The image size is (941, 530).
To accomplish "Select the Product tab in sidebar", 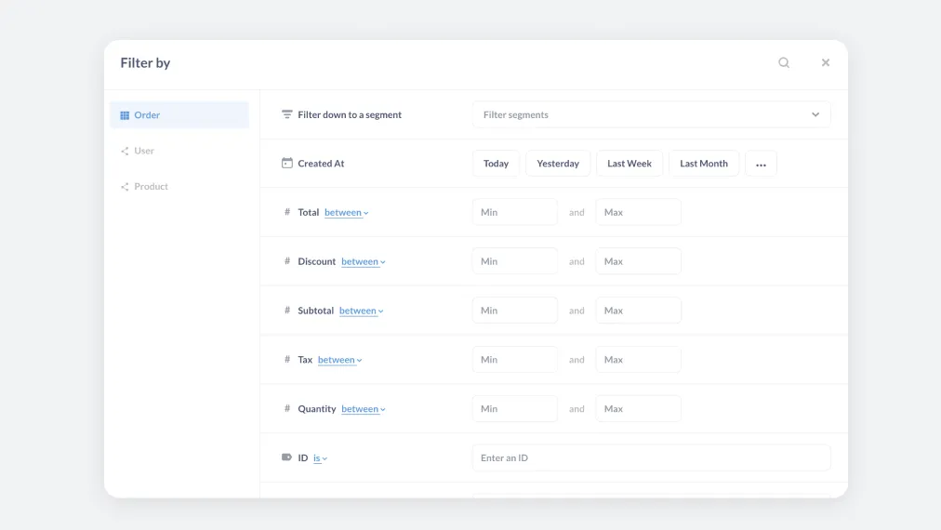I will 151,187.
